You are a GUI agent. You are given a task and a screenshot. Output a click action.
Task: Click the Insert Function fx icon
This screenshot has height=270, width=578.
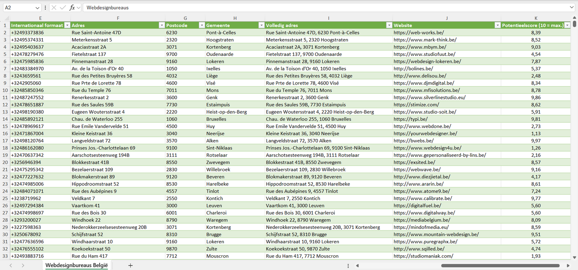point(72,8)
